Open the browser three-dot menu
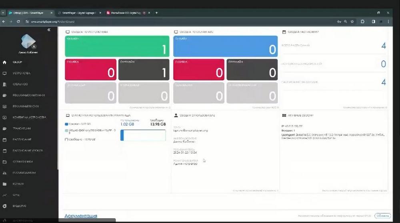Screen dimensions: 400x223 pos(388,22)
